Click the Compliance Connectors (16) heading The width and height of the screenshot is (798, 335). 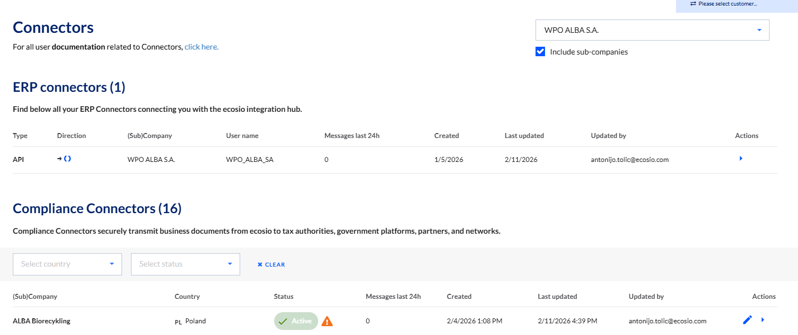pos(98,209)
